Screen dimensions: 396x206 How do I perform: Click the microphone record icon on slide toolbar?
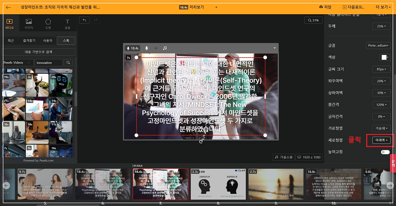147,48
